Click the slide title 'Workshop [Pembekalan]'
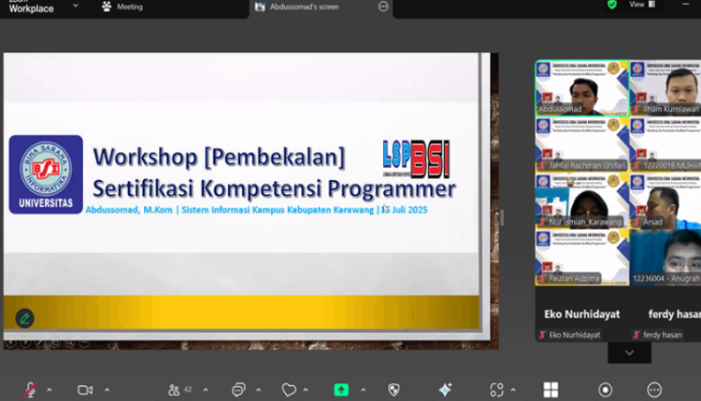This screenshot has height=401, width=701. (x=219, y=157)
